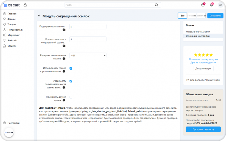This screenshot has width=226, height=141.
Task: Open Модули in the sidebar
Action: pos(12,46)
